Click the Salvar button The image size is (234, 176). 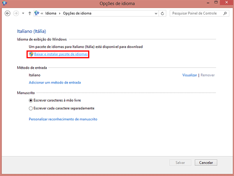(180, 163)
